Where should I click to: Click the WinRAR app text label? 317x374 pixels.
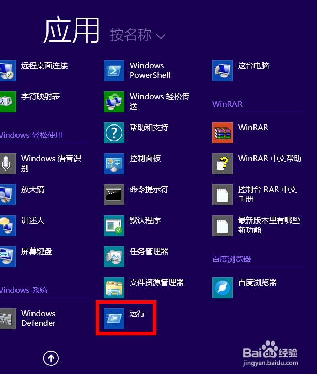[253, 128]
